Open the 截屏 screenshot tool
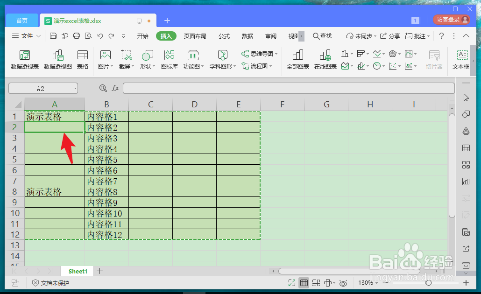Screen dimensions: 481x294 [x=125, y=60]
